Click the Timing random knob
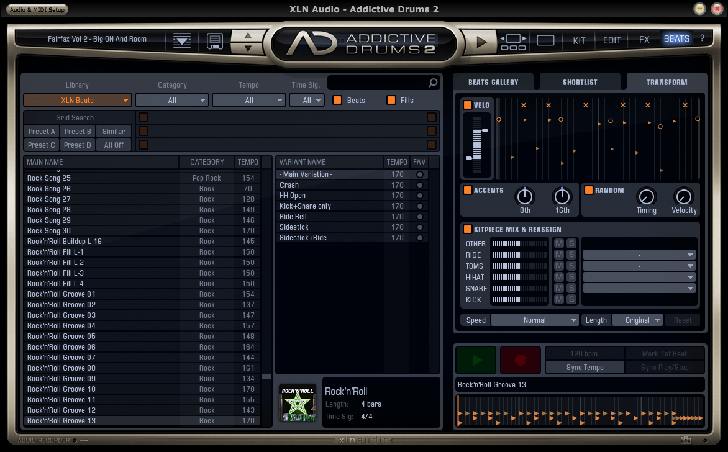Screen dimensions: 728x452 pos(646,196)
